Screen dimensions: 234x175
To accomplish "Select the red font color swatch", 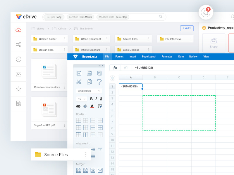I will click(x=92, y=106).
